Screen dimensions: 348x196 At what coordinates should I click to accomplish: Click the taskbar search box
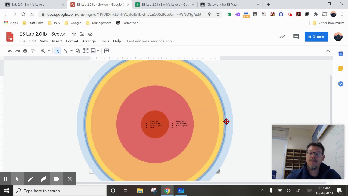[x=60, y=191]
